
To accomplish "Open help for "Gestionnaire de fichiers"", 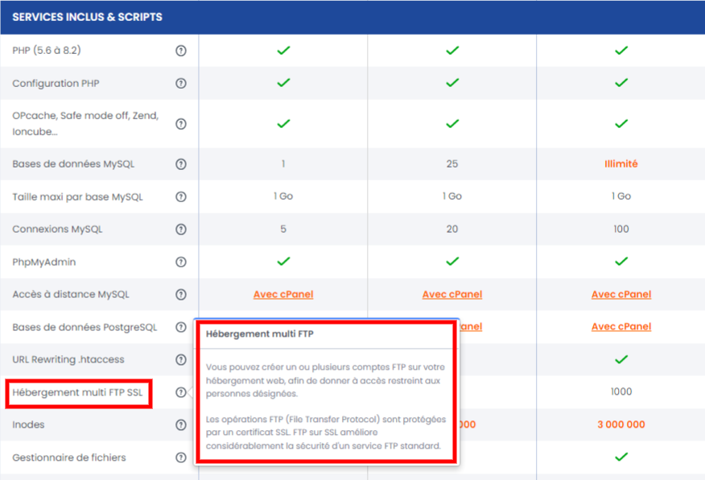I will click(x=180, y=457).
